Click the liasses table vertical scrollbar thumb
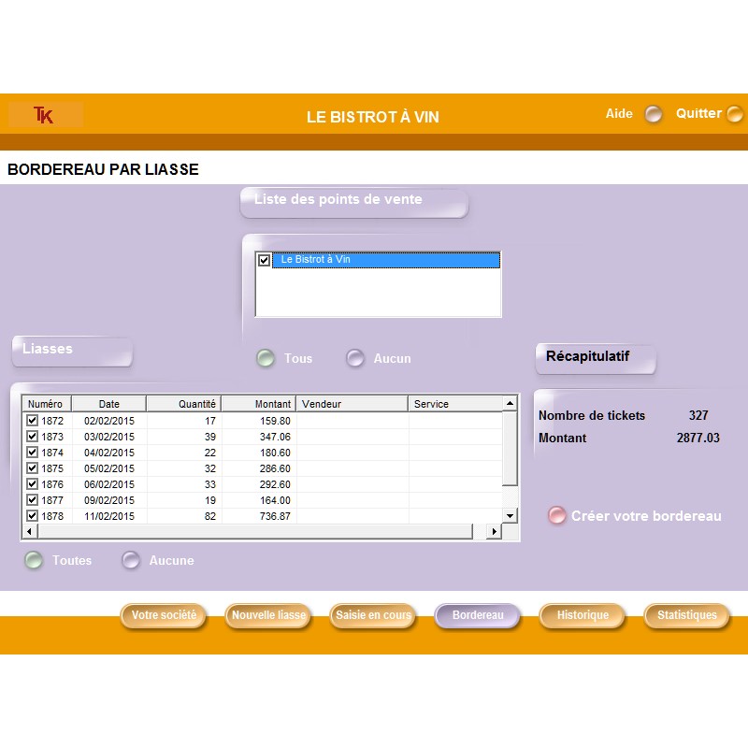 (510, 449)
